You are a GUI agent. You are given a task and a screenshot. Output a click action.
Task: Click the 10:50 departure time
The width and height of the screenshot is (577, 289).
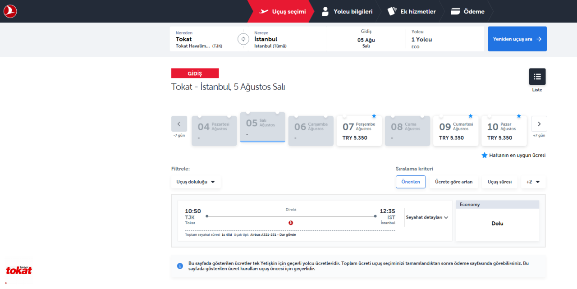(x=193, y=211)
